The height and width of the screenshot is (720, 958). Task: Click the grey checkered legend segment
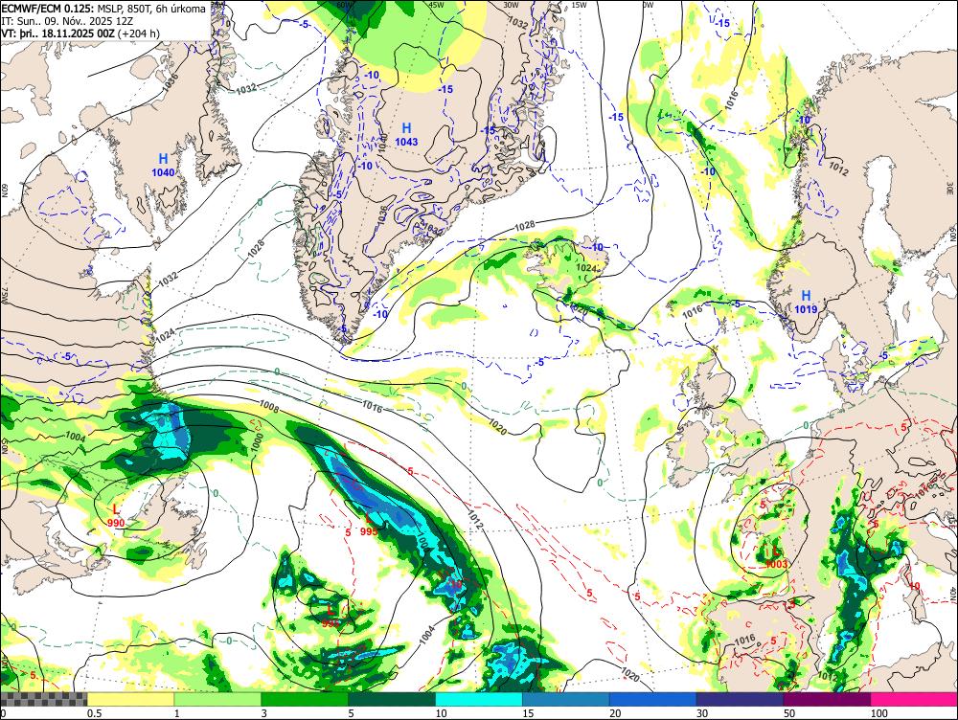44,699
